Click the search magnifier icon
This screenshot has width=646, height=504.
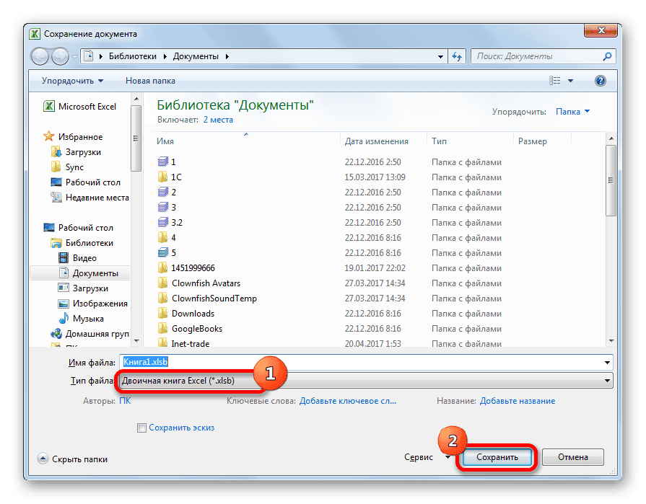(608, 56)
